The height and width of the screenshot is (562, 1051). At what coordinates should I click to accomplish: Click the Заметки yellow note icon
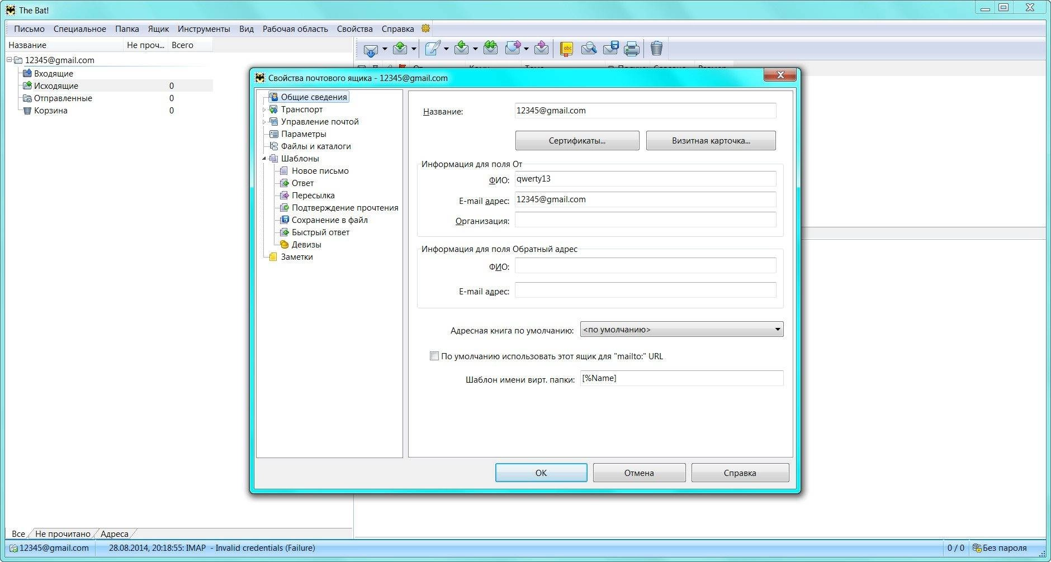(x=273, y=256)
